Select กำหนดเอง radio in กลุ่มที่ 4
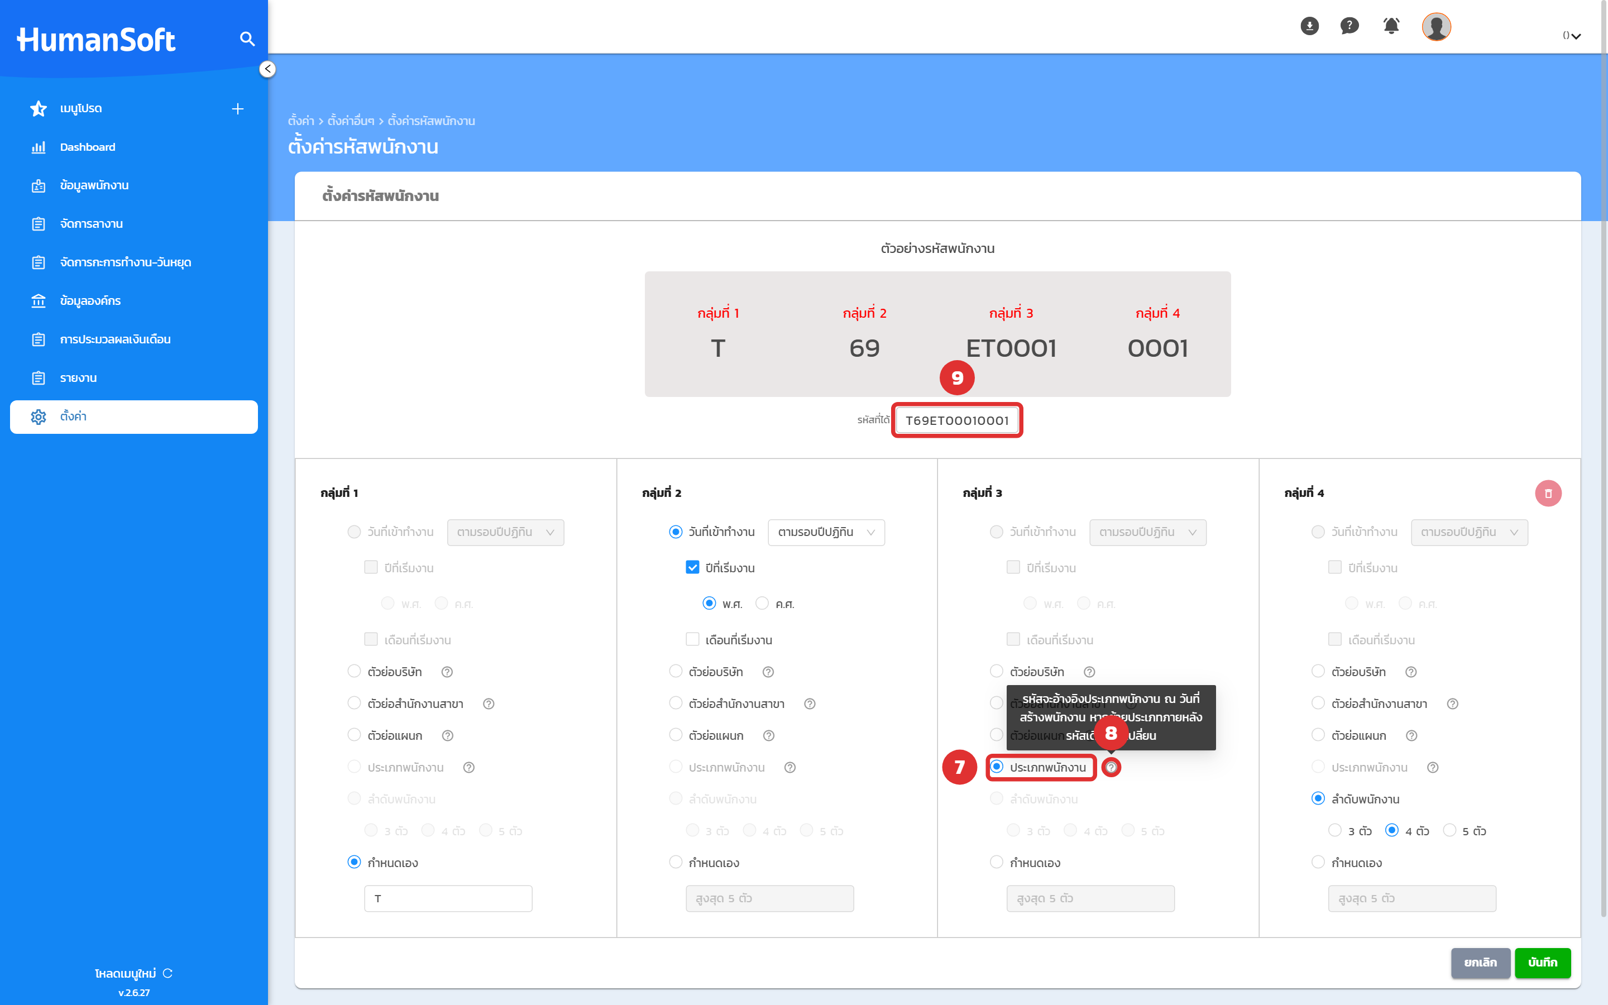The height and width of the screenshot is (1005, 1608). [x=1318, y=862]
